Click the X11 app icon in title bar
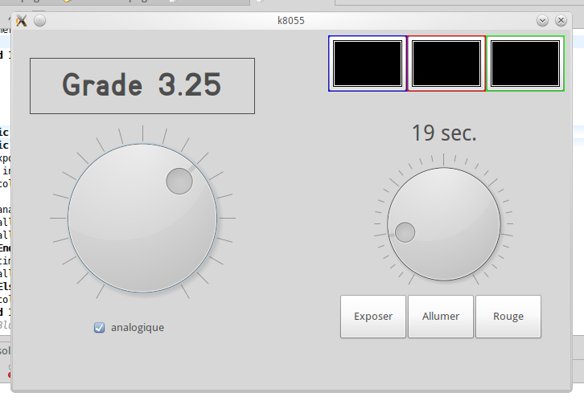Viewport: 584px width, 405px height. tap(22, 21)
